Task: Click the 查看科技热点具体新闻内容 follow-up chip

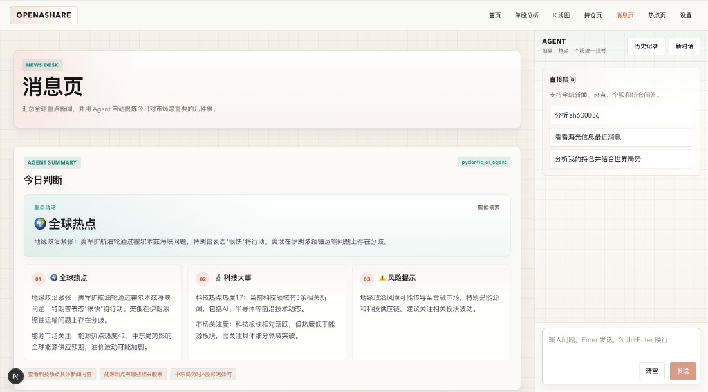Action: tap(59, 374)
